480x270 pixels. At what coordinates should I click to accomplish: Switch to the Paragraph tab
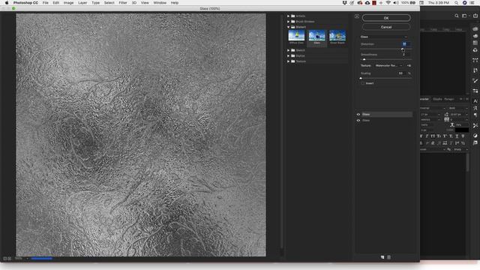pyautogui.click(x=449, y=99)
